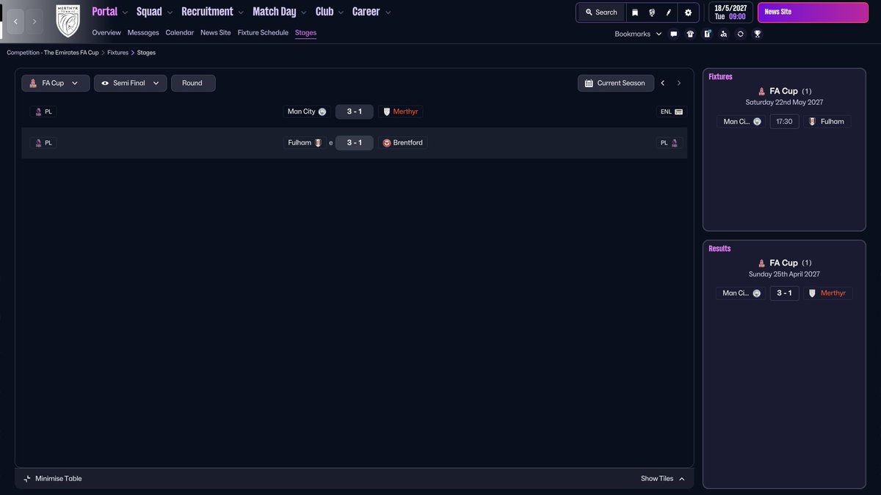Open the trophy shortcut icon
The height and width of the screenshot is (495, 881).
click(757, 34)
